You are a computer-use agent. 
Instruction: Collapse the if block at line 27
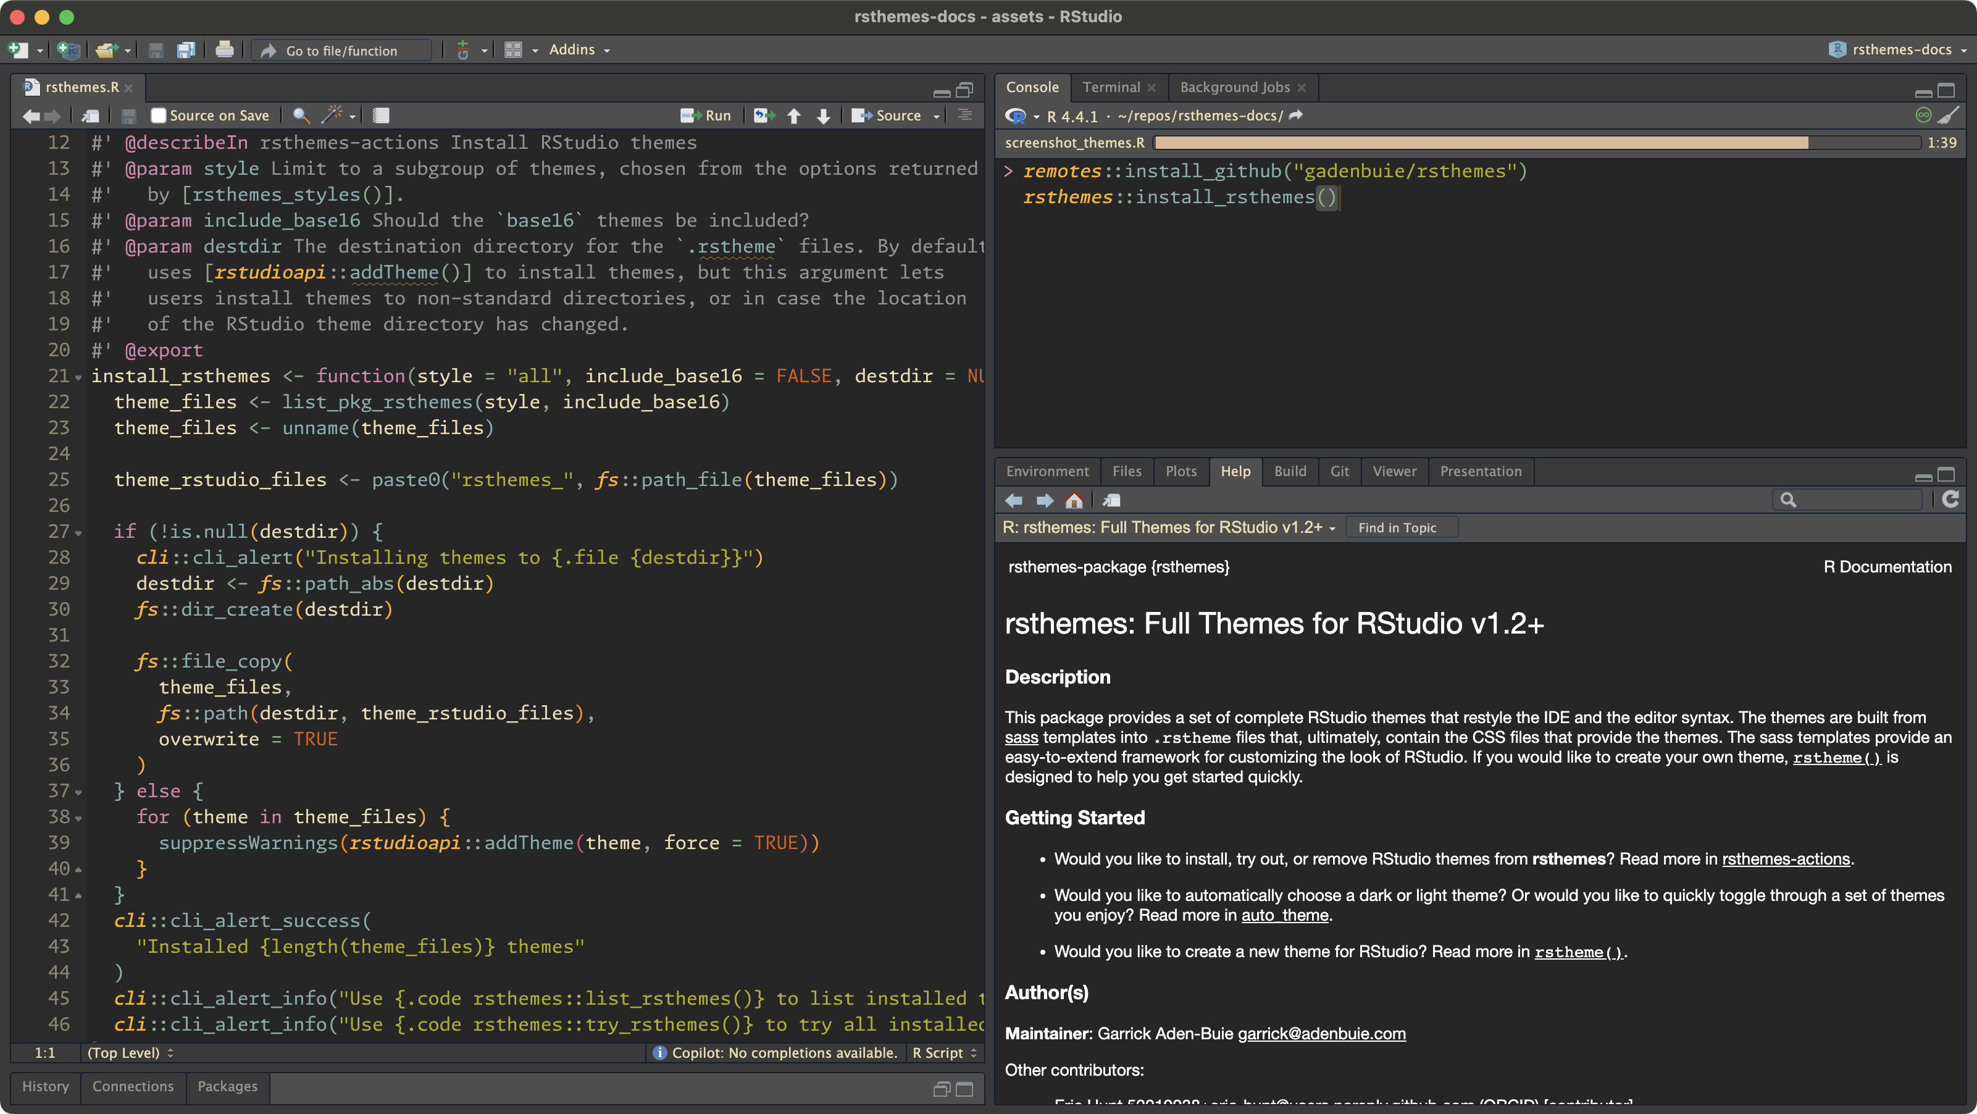[78, 533]
